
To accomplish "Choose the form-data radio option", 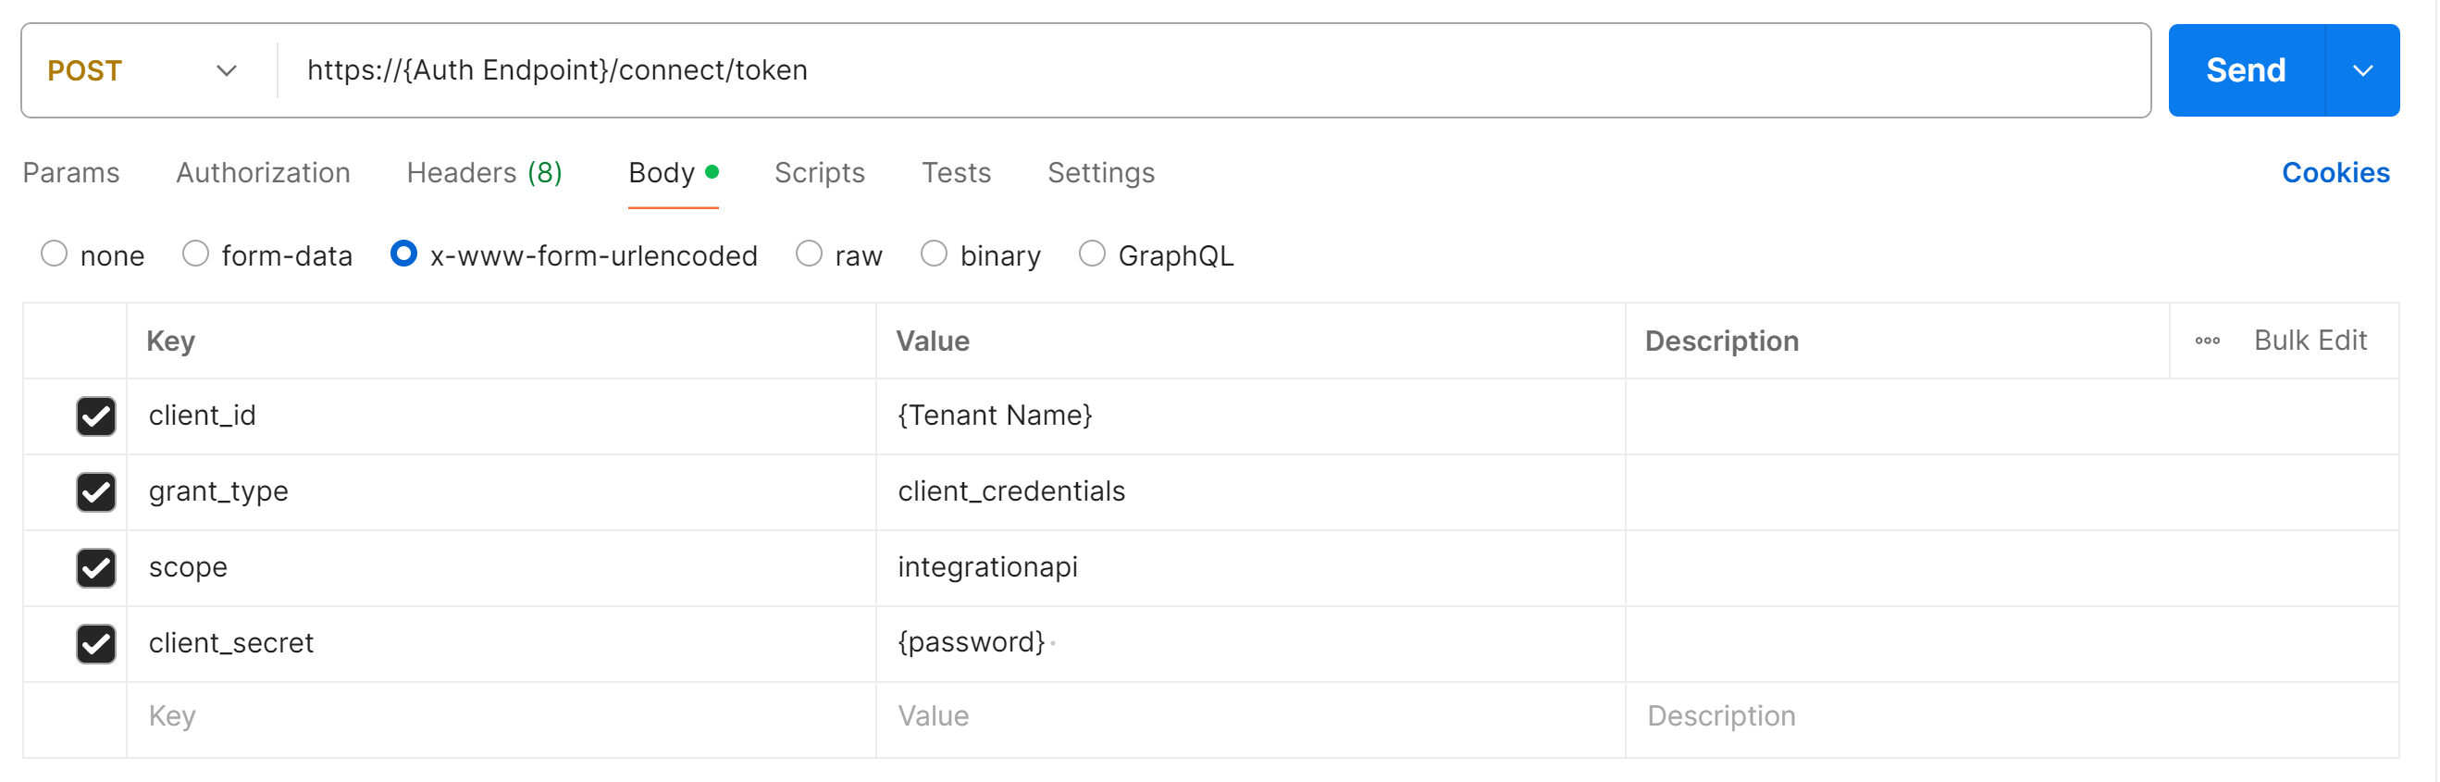I will pos(196,254).
